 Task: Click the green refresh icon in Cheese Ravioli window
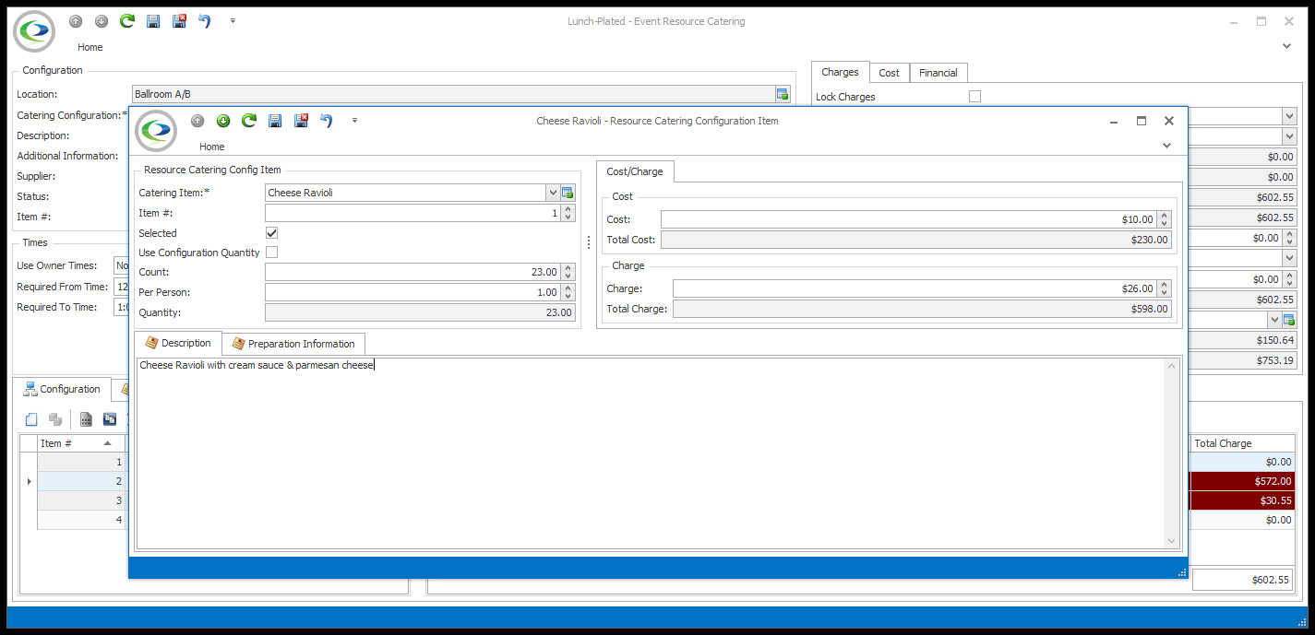click(x=249, y=121)
